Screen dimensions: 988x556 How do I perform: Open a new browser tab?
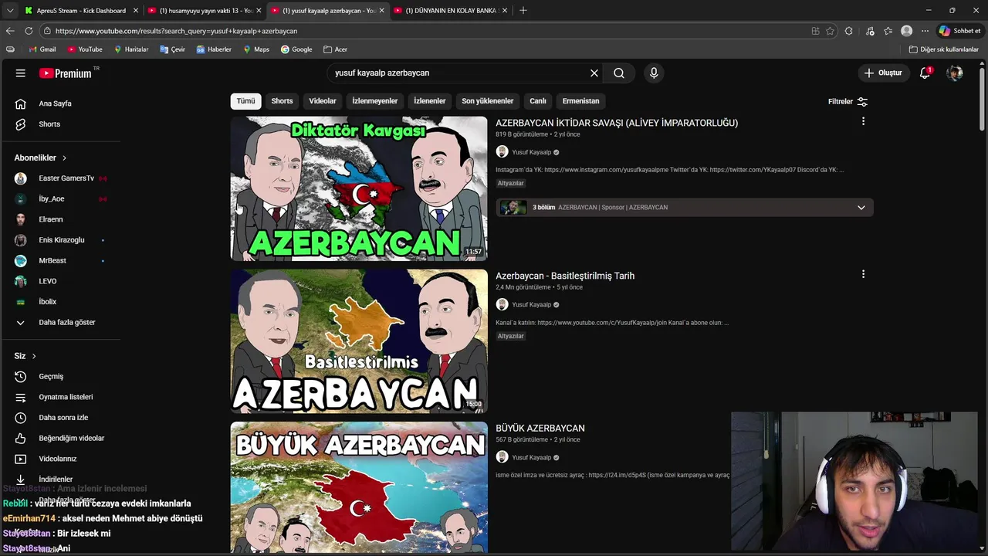click(x=523, y=11)
